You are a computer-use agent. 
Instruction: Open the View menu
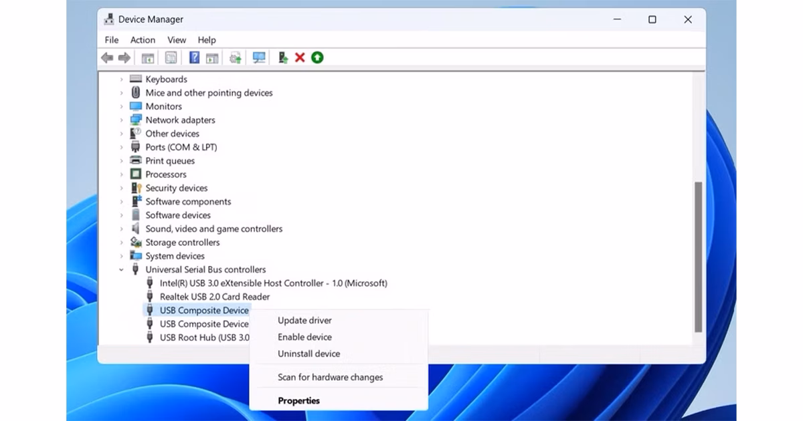[x=177, y=40]
